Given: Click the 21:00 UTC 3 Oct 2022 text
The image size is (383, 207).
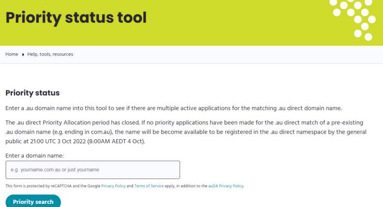Looking at the screenshot, I should coord(58,141).
